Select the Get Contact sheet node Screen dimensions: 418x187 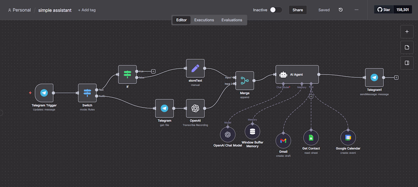tap(311, 138)
